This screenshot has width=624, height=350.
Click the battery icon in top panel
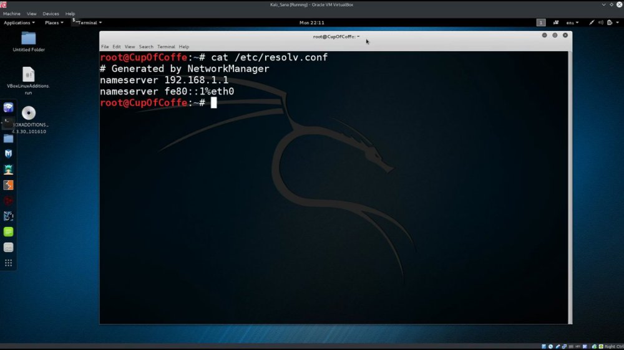610,22
